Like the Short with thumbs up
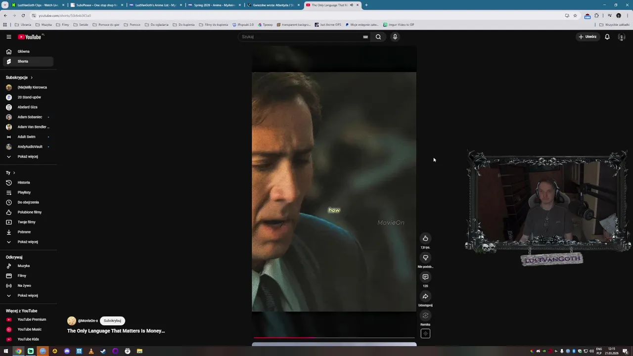 (x=425, y=238)
